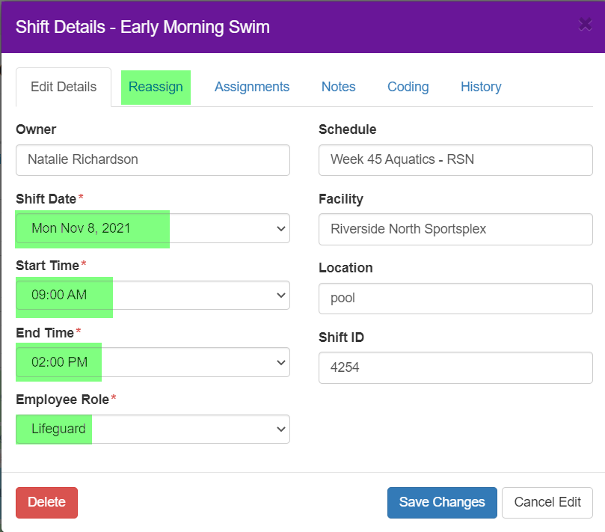The width and height of the screenshot is (605, 532).
Task: View the History tab
Action: (x=481, y=87)
